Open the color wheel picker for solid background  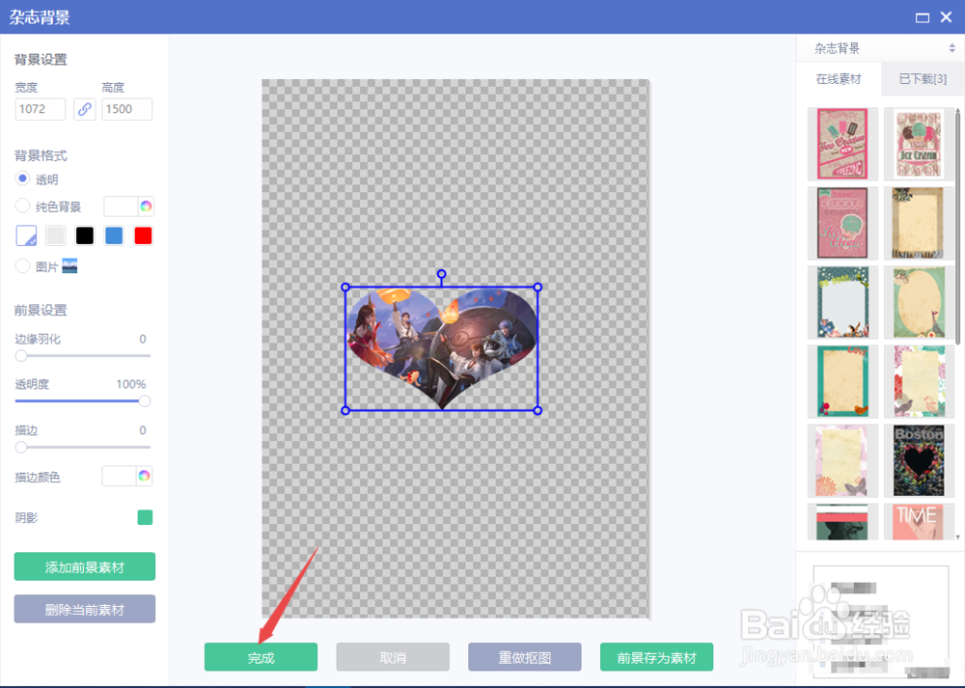coord(146,206)
